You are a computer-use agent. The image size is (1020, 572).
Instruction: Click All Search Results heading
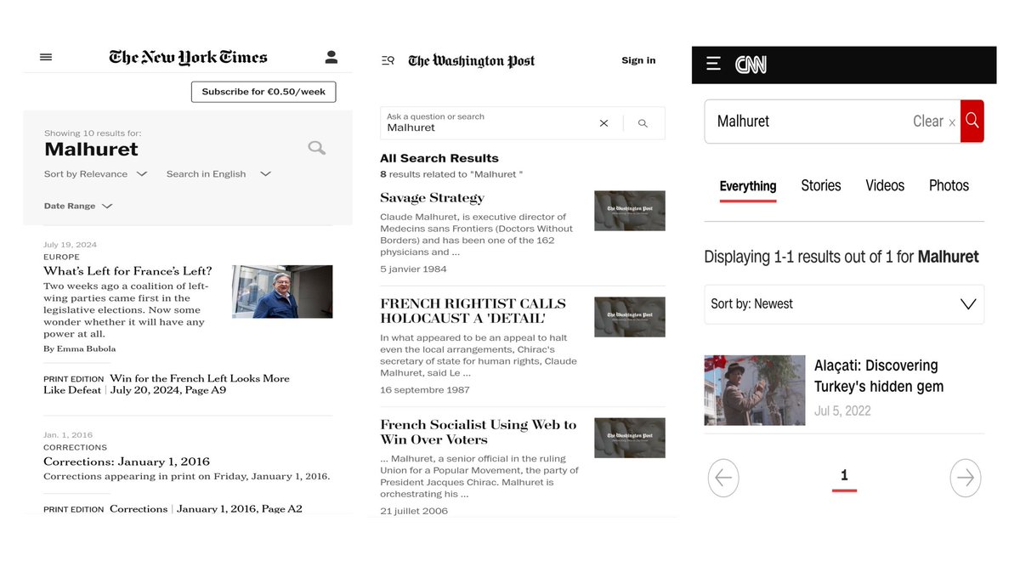439,158
